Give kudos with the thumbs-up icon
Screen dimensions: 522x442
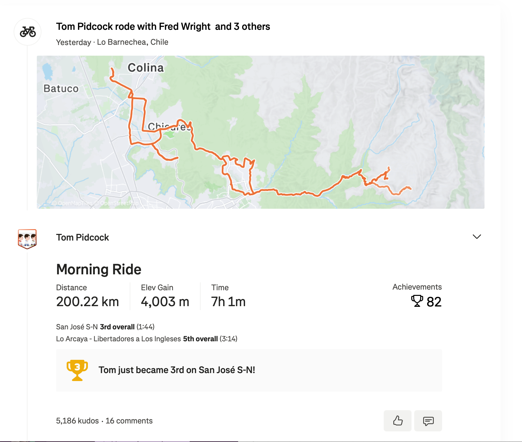397,421
